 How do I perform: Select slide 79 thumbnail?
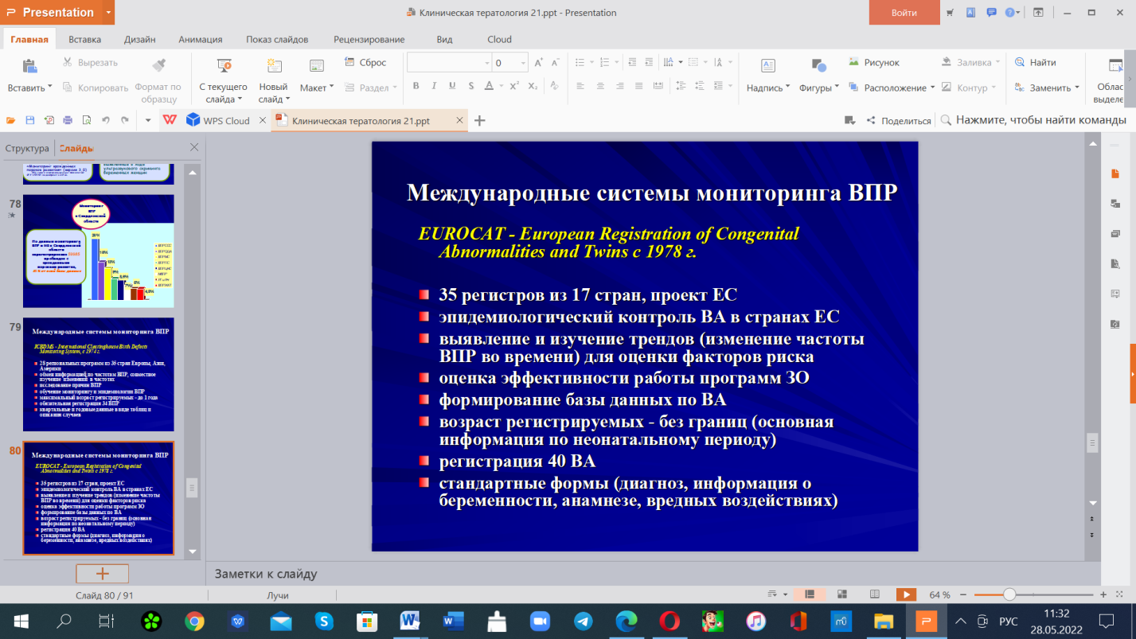99,374
